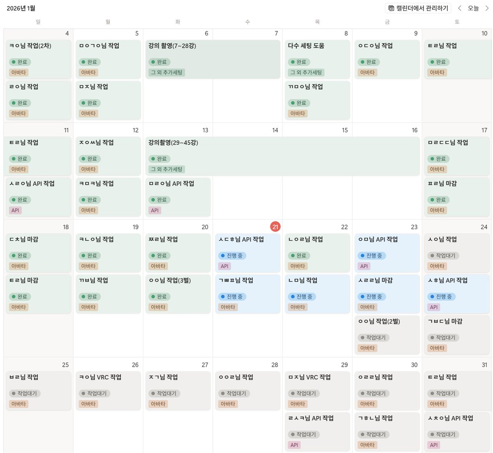493x453 pixels.
Task: Open the ㄴㅇㄹ님 작업 card
Action: [317, 253]
